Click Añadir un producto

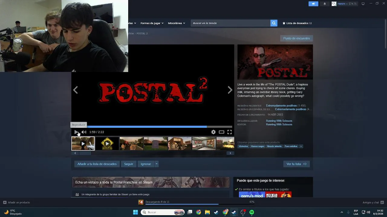pos(16,203)
